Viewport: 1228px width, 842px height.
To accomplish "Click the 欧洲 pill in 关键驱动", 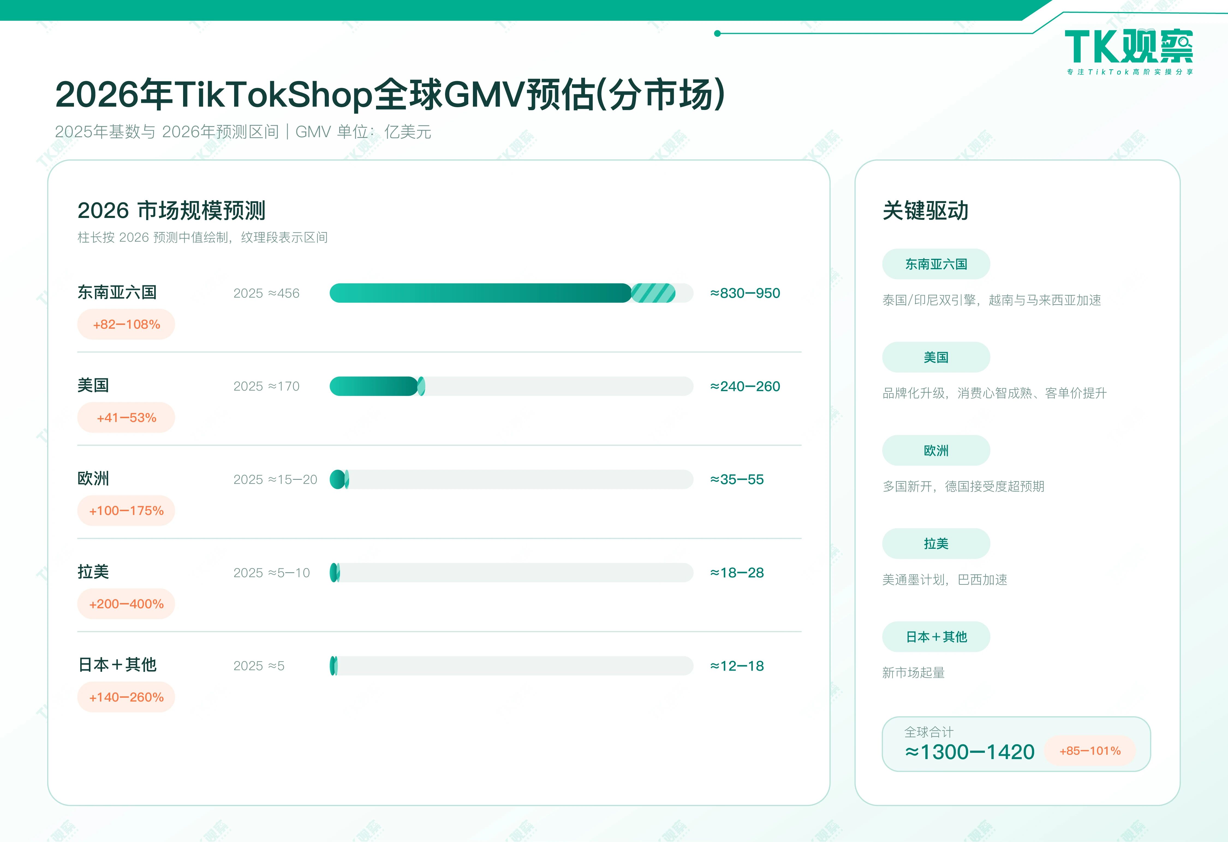I will tap(936, 451).
